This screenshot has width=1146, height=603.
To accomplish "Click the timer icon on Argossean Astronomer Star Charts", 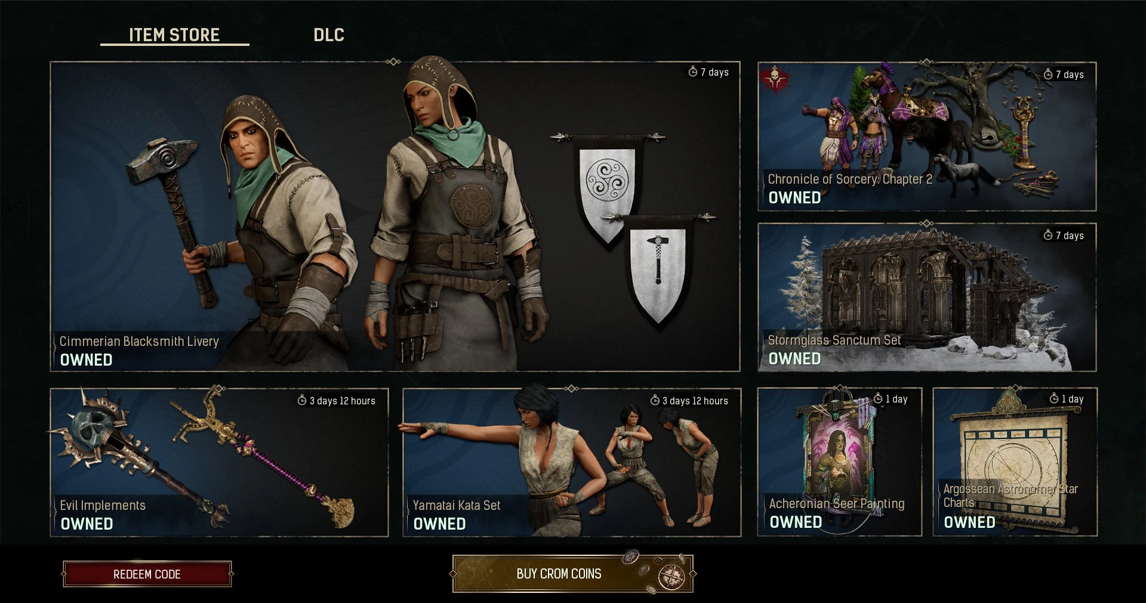I will click(x=1054, y=398).
